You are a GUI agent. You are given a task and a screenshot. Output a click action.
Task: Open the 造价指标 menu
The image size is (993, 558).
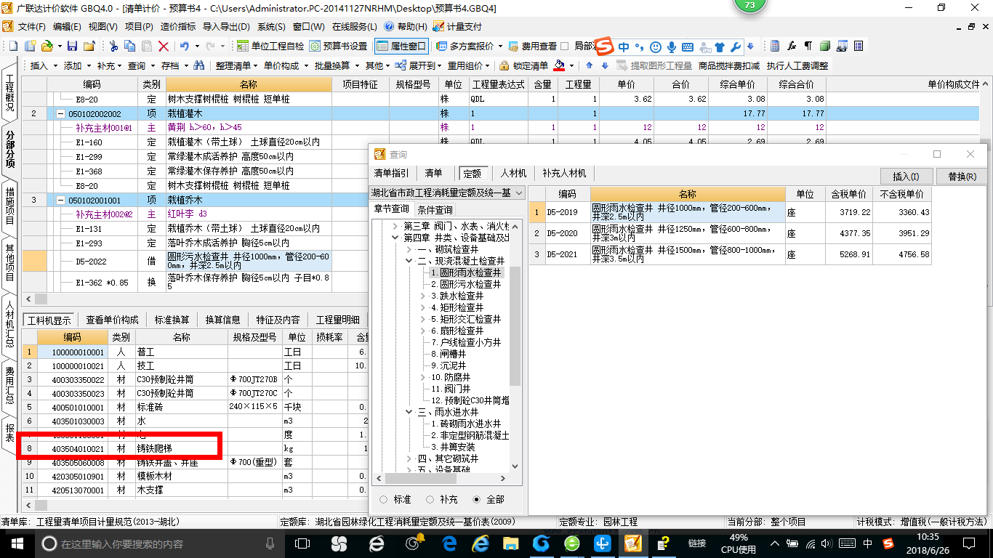[178, 26]
